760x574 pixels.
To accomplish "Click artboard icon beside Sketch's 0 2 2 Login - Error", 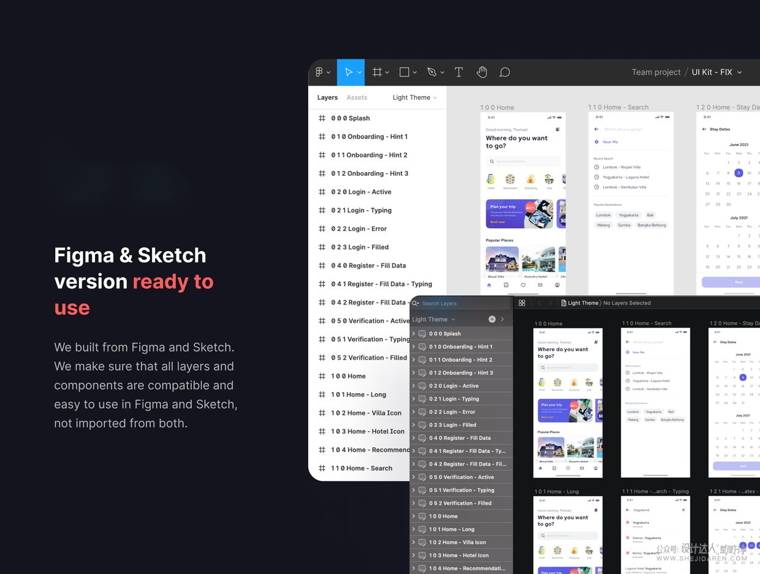I will tap(422, 412).
